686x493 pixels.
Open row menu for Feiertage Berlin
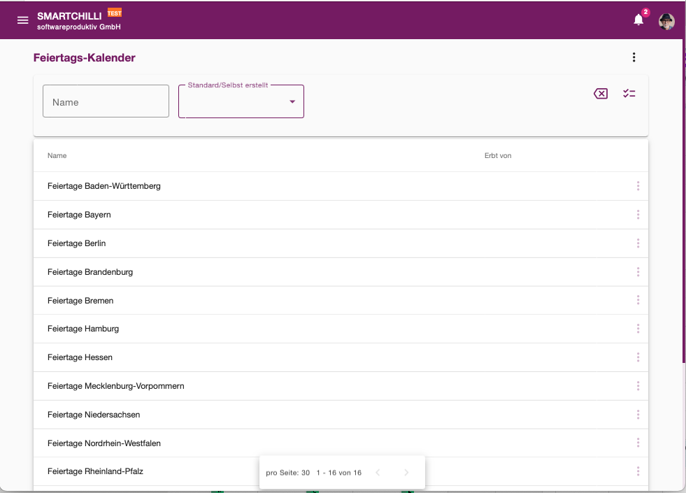coord(638,243)
